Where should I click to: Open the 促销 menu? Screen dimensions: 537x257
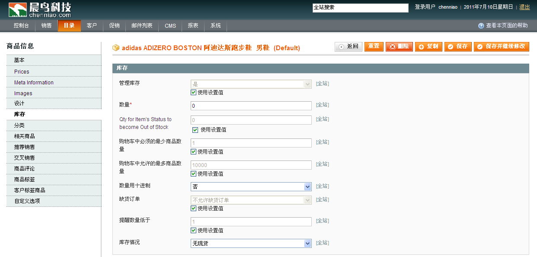115,26
